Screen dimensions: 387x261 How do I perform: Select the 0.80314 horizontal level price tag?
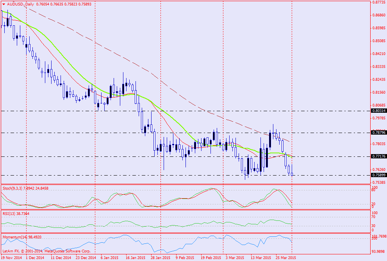click(378, 111)
